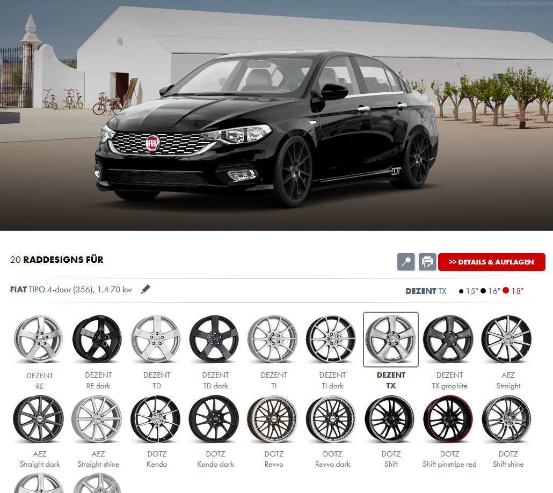Screen dimensions: 553x493
Task: Select the 18" wheel size option
Action: pos(513,291)
